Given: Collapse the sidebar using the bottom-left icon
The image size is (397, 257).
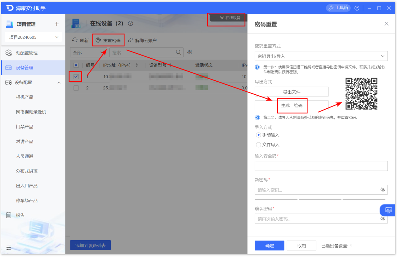Looking at the screenshot, I should 8,248.
